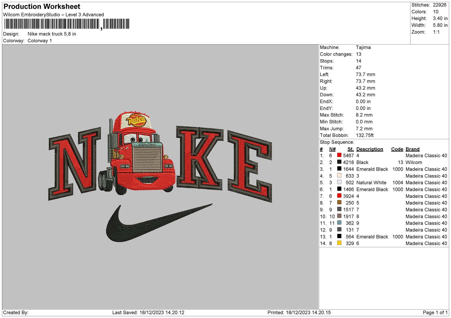Click the Emerald Black swatch with 564 stitches
The height and width of the screenshot is (318, 451).
point(339,236)
